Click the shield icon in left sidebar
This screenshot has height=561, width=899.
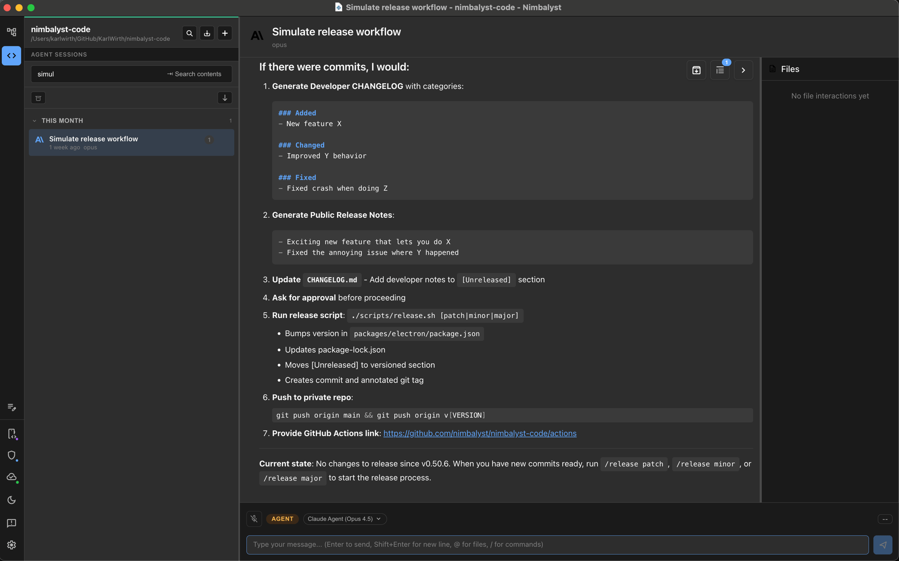(12, 455)
